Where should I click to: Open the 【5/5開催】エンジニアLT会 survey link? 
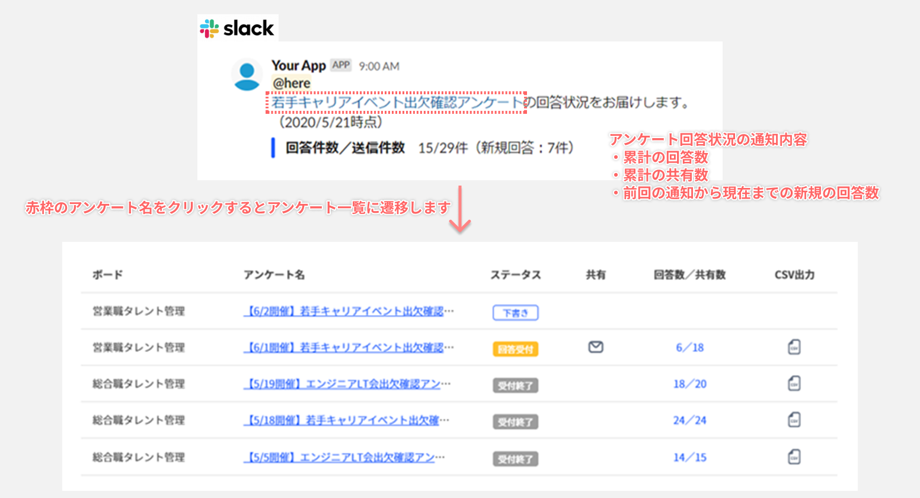click(344, 457)
